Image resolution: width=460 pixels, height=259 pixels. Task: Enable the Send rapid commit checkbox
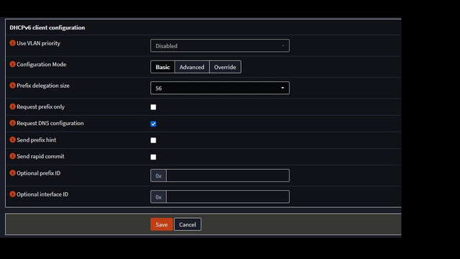click(x=153, y=157)
